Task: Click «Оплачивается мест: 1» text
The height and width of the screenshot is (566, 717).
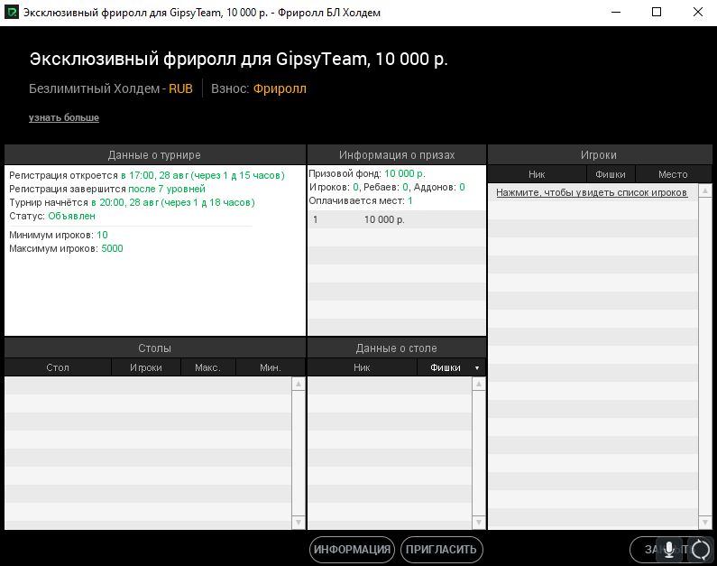Action: 361,201
